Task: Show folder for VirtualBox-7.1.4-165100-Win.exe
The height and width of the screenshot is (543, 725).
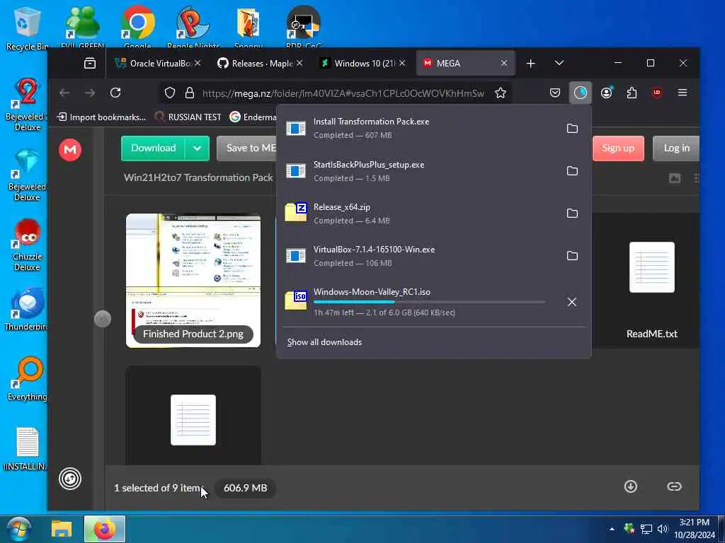Action: pyautogui.click(x=572, y=256)
